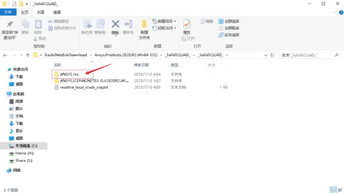Open recent locations dropdown arrow

click(x=21, y=55)
